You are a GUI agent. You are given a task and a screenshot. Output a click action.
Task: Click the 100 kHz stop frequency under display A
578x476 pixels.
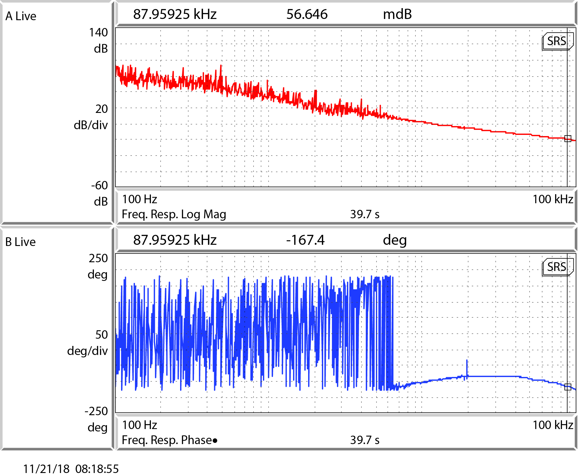tap(553, 199)
